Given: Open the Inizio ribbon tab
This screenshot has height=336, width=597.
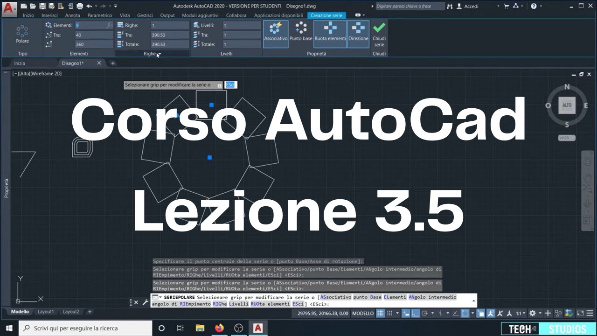Looking at the screenshot, I should coord(28,15).
